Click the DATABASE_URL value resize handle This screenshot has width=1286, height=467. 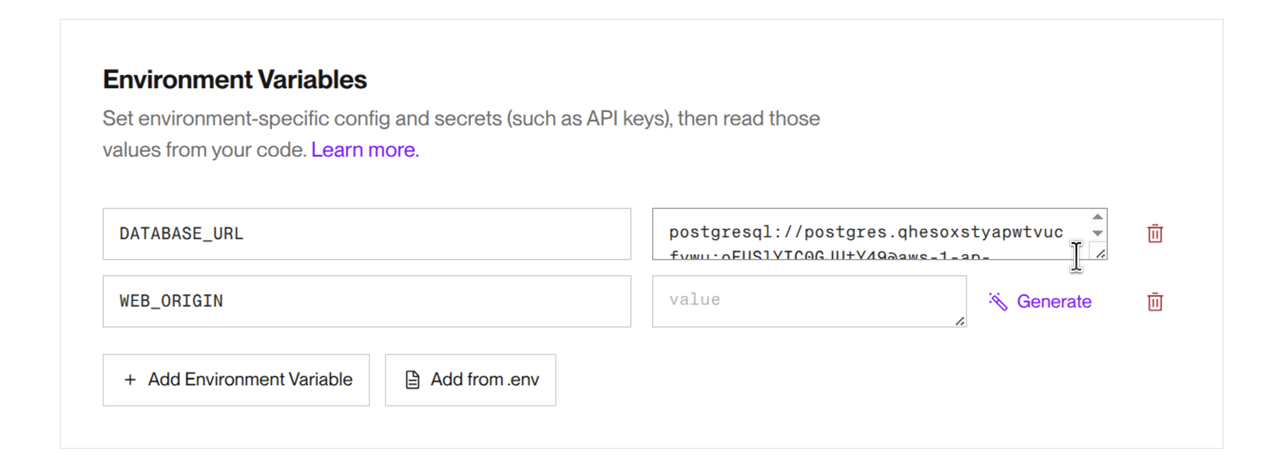pos(1100,254)
